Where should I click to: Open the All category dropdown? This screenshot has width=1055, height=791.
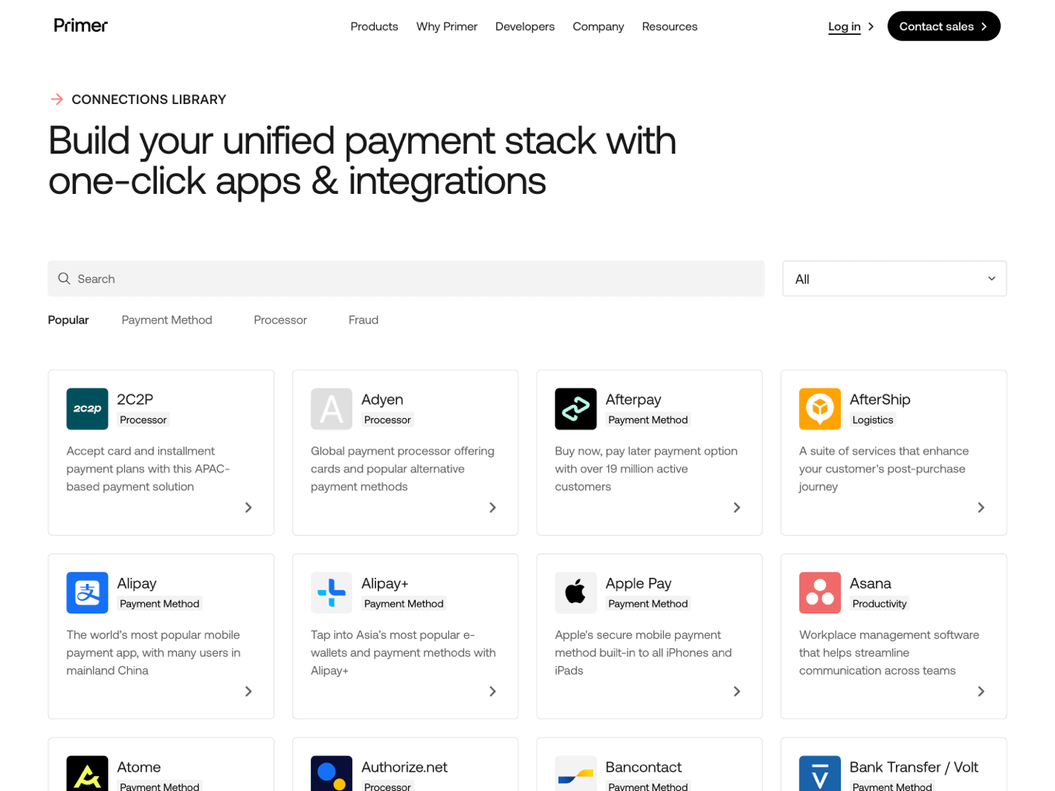[x=894, y=278]
